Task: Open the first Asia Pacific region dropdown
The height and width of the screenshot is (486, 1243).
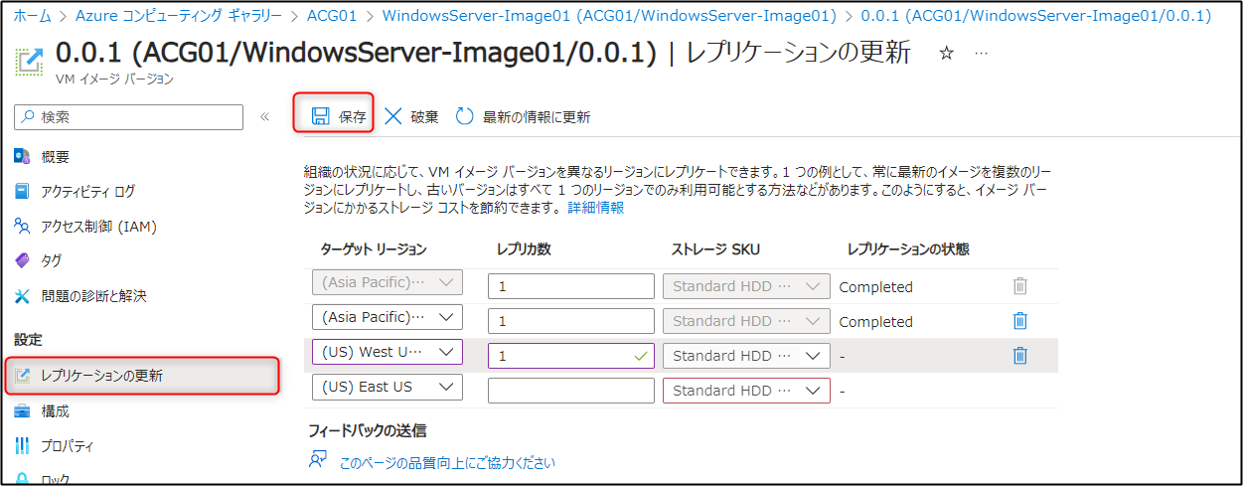Action: coord(388,283)
